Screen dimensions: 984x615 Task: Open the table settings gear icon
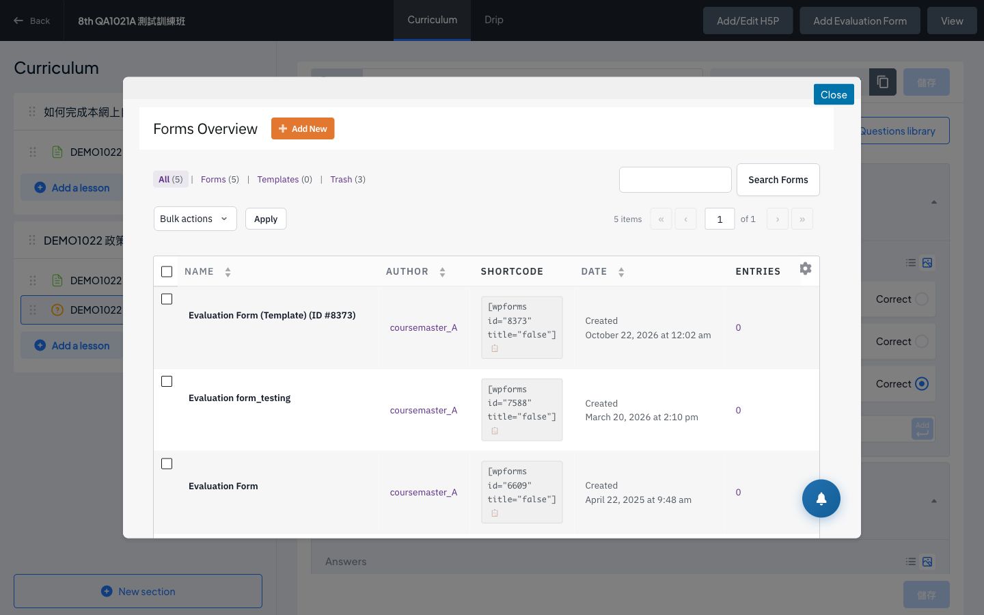coord(806,269)
